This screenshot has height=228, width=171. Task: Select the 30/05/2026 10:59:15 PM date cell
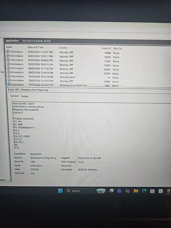tap(41, 64)
